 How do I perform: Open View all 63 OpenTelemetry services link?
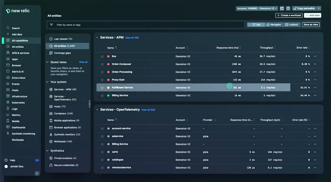148,110
